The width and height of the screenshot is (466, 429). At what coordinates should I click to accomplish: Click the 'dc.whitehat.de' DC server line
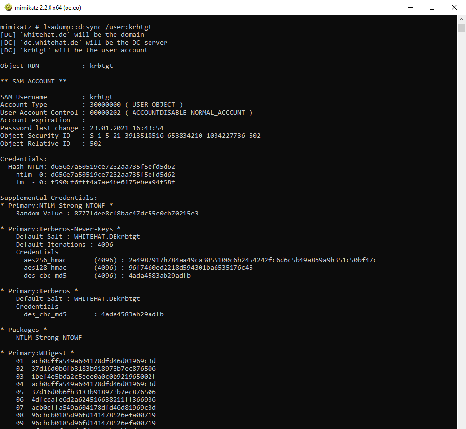pos(84,43)
